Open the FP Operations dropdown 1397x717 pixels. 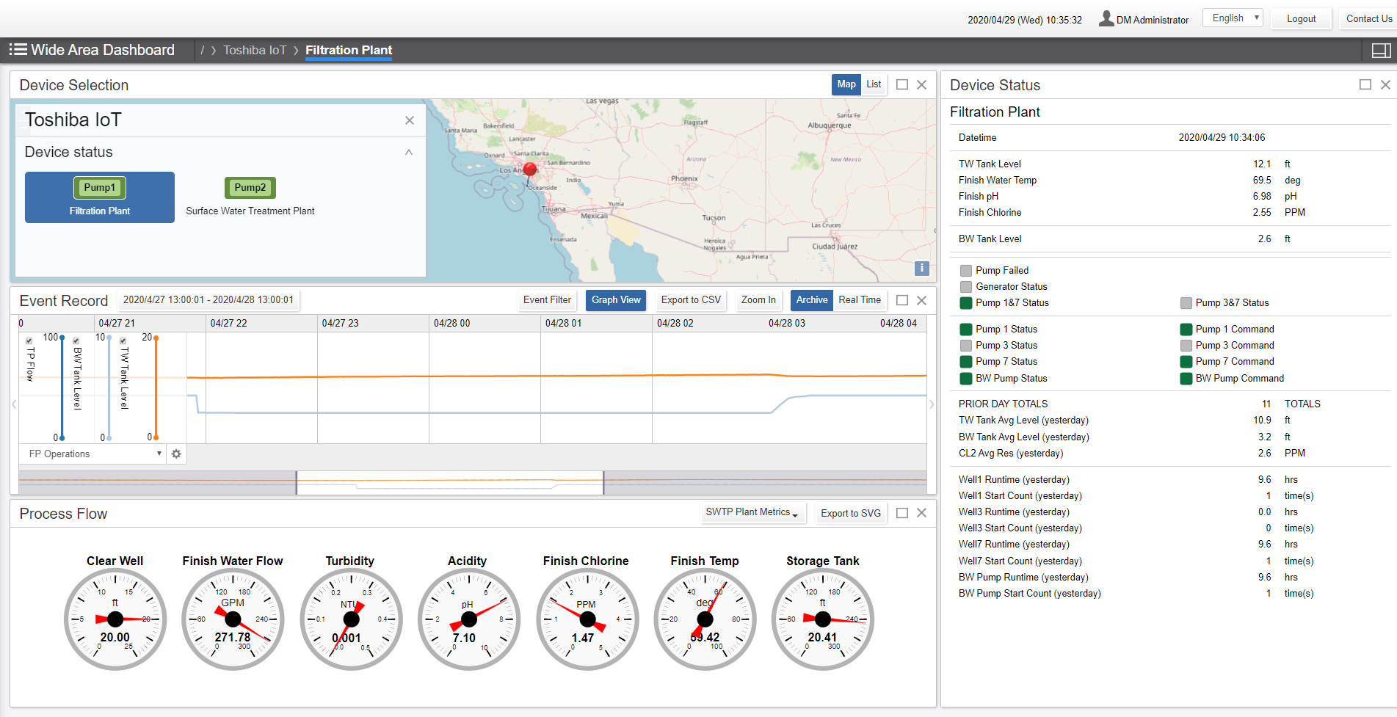click(x=92, y=454)
